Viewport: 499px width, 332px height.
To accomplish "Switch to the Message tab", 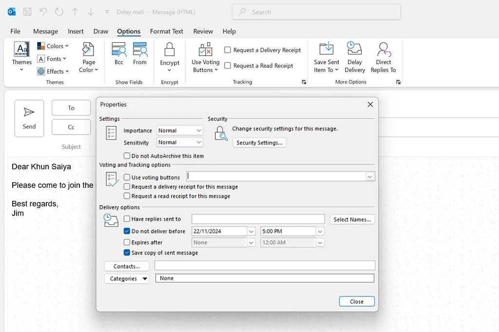I will point(45,31).
